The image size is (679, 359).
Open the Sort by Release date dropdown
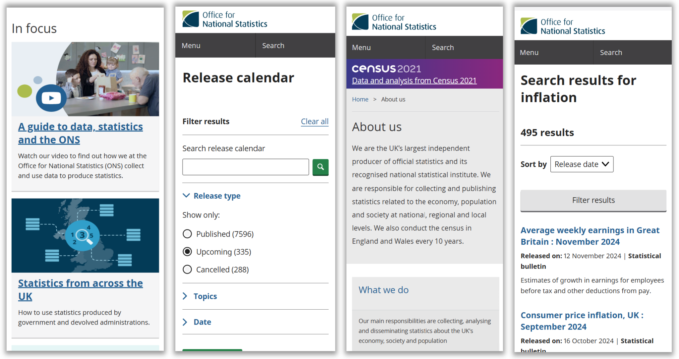pos(582,164)
